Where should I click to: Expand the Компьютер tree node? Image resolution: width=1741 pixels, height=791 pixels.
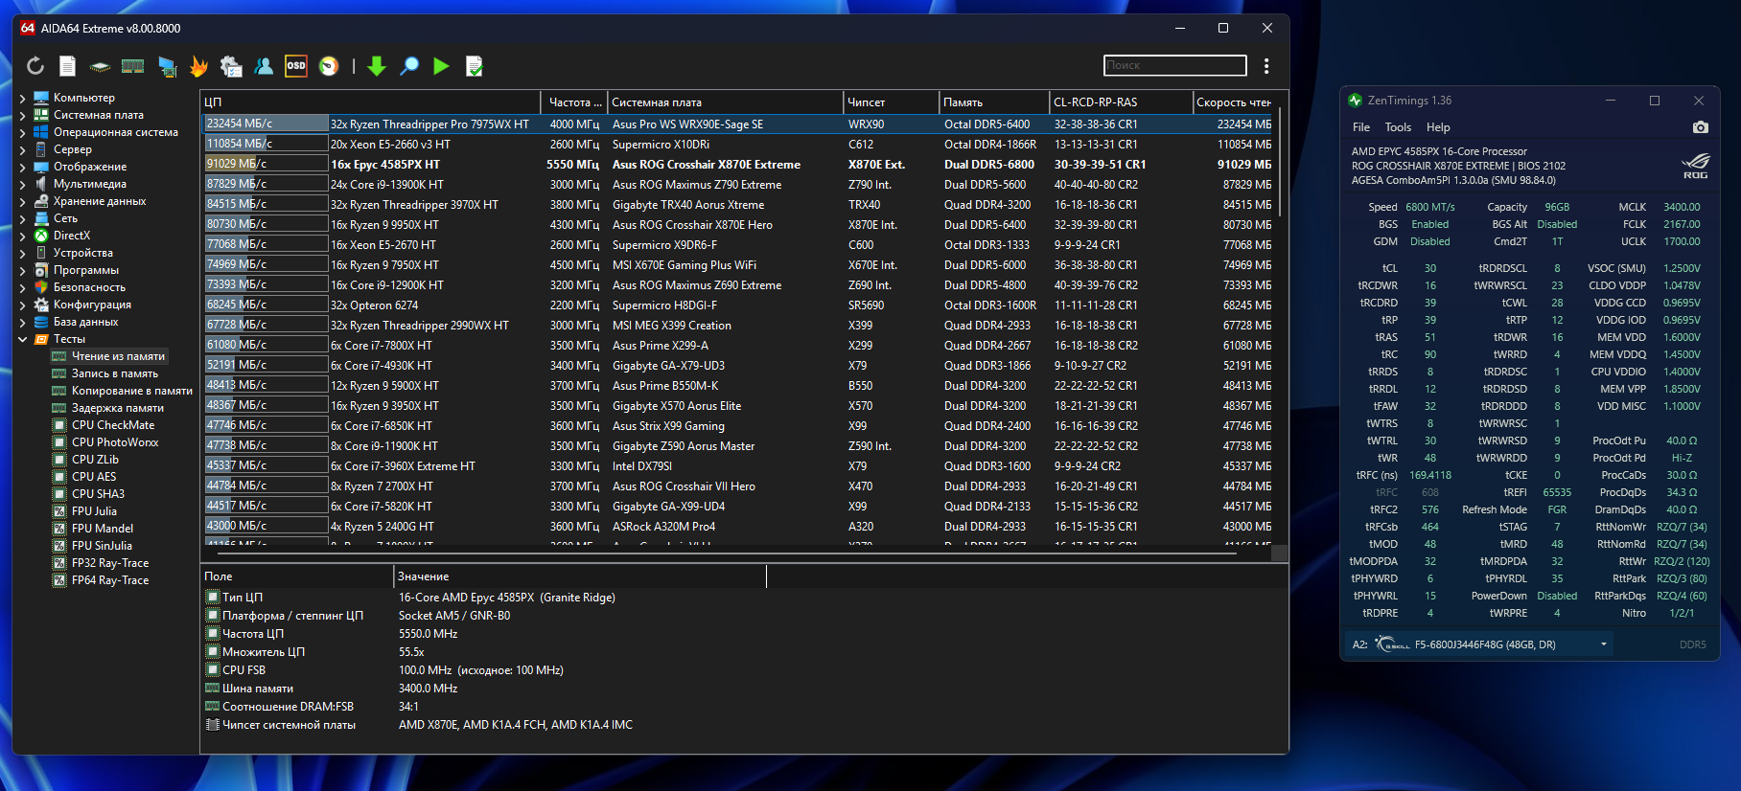click(x=22, y=98)
